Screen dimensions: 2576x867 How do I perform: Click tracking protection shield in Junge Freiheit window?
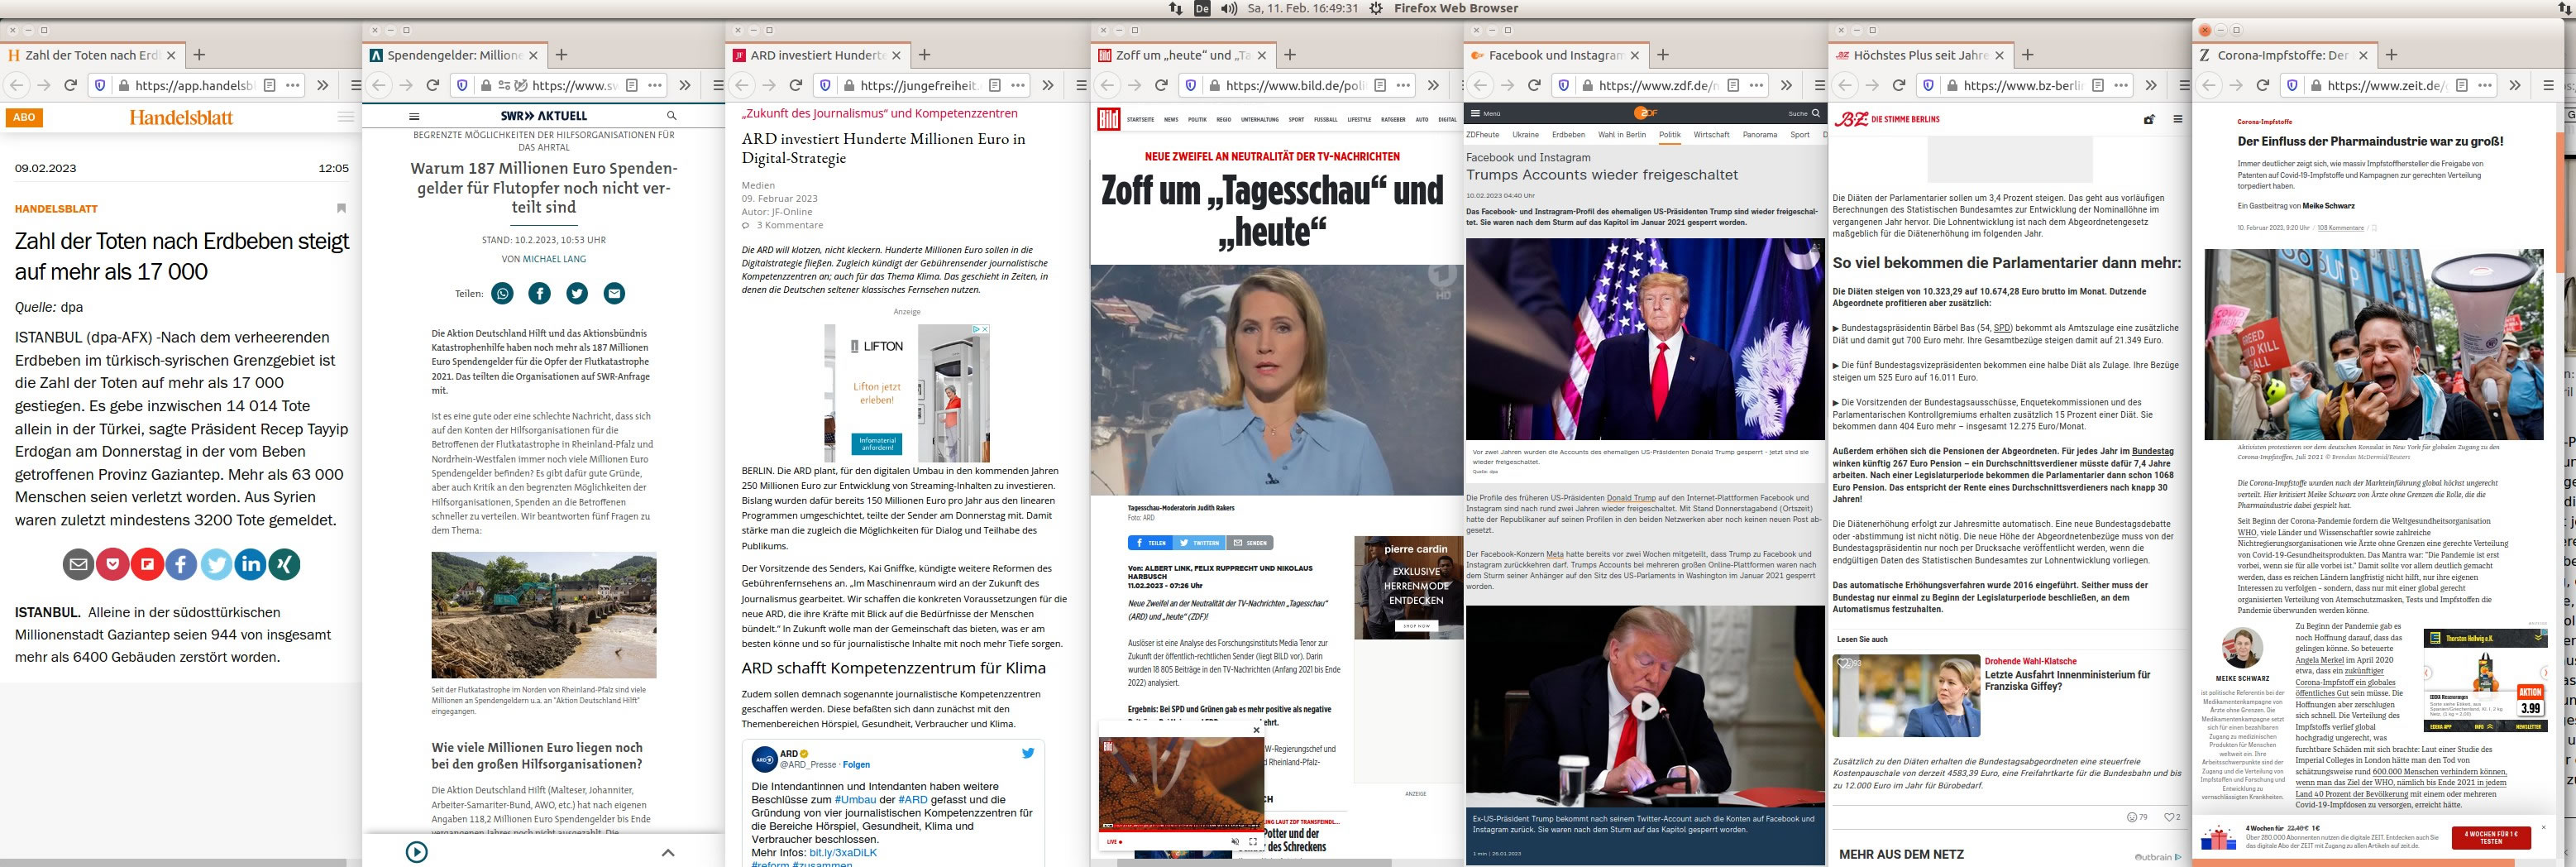click(825, 85)
